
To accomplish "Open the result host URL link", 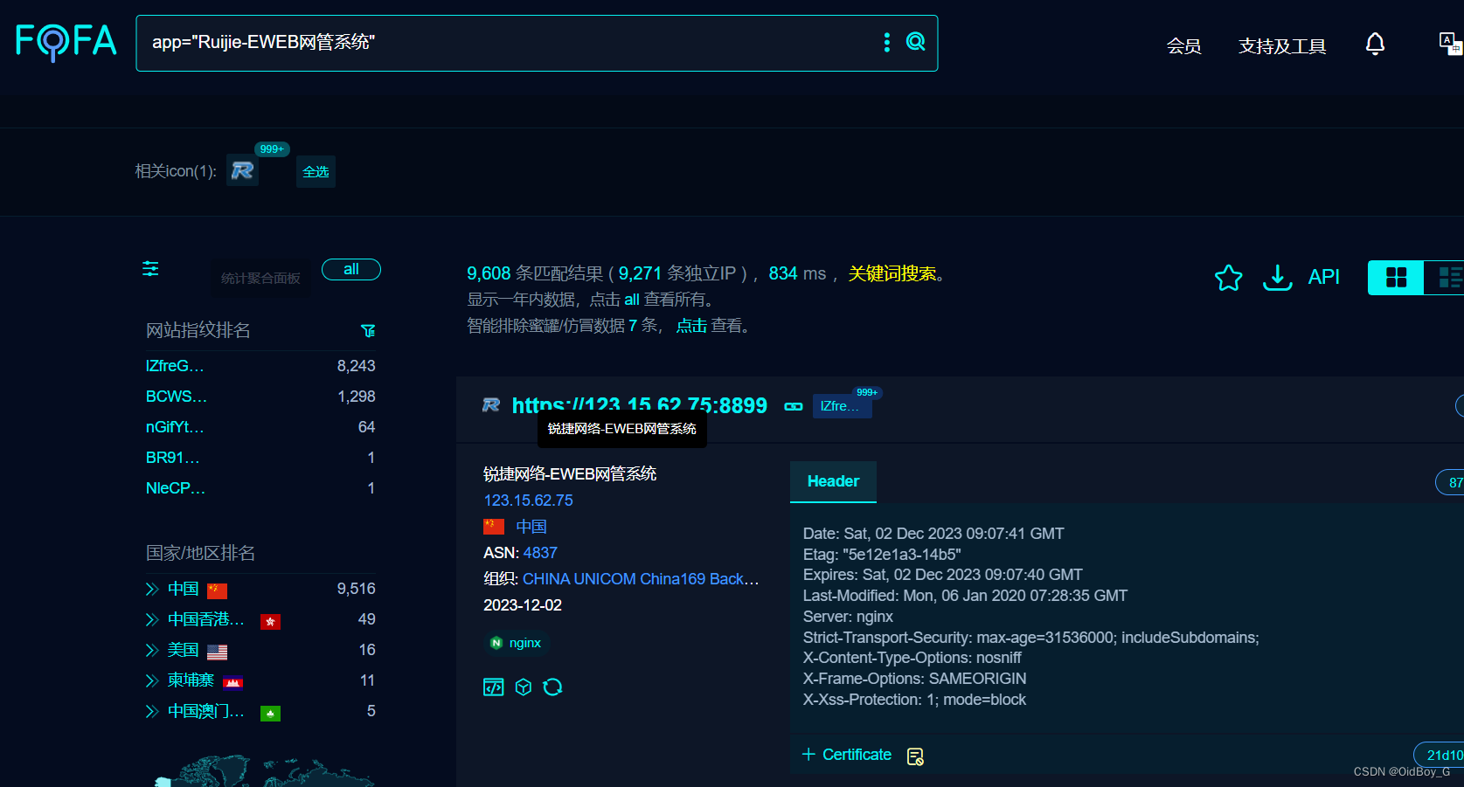I will tap(639, 405).
